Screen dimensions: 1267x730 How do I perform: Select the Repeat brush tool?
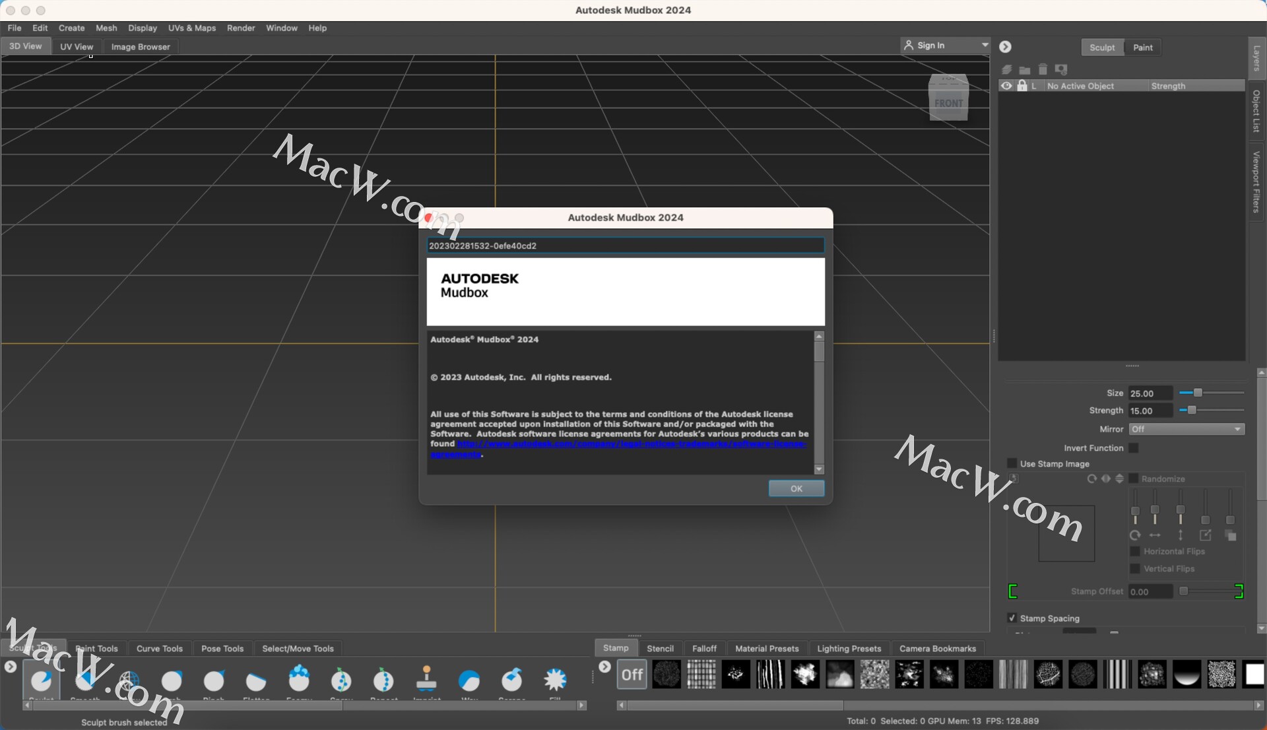tap(383, 680)
